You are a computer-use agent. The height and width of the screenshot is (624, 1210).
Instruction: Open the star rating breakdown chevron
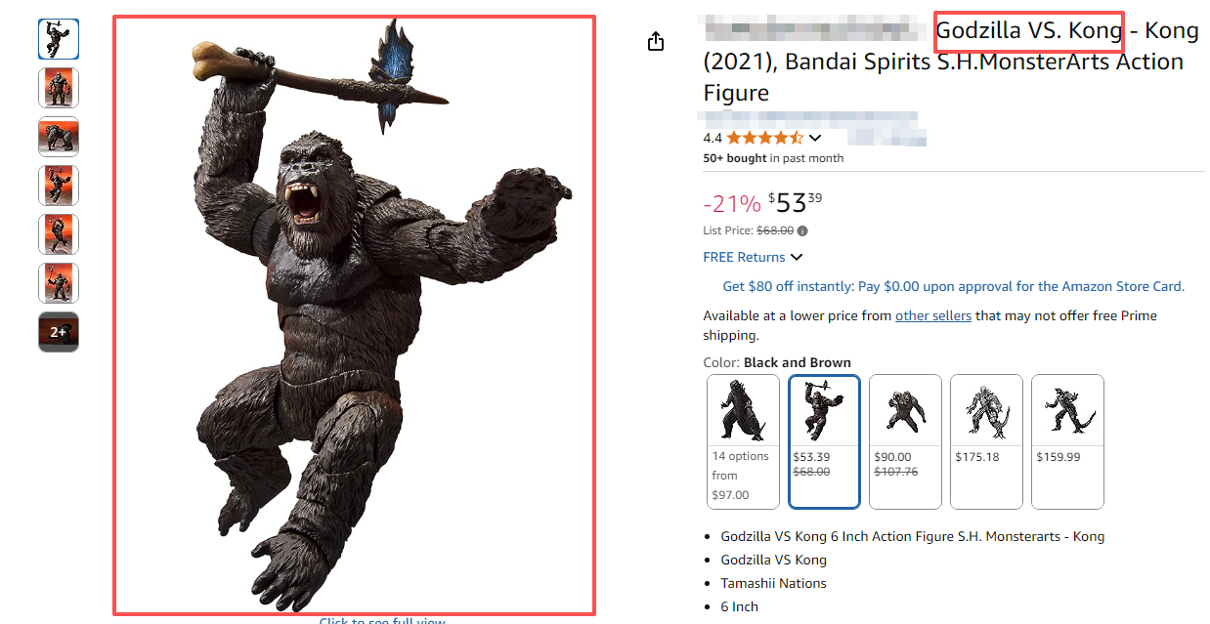(x=815, y=138)
